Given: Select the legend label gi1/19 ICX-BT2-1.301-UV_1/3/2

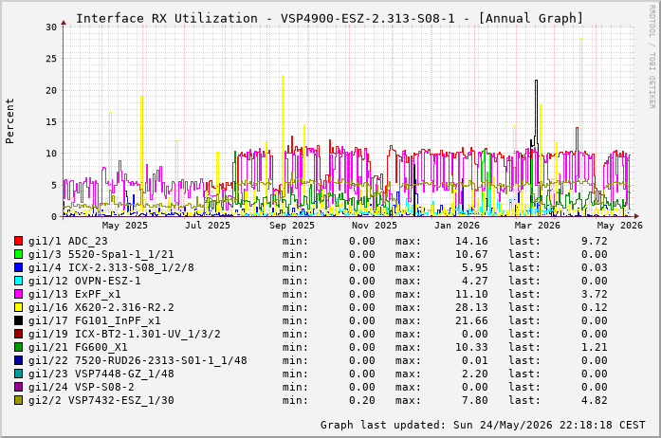Looking at the screenshot, I should [124, 334].
